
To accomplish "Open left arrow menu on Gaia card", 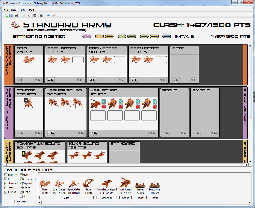I will 20,80.
